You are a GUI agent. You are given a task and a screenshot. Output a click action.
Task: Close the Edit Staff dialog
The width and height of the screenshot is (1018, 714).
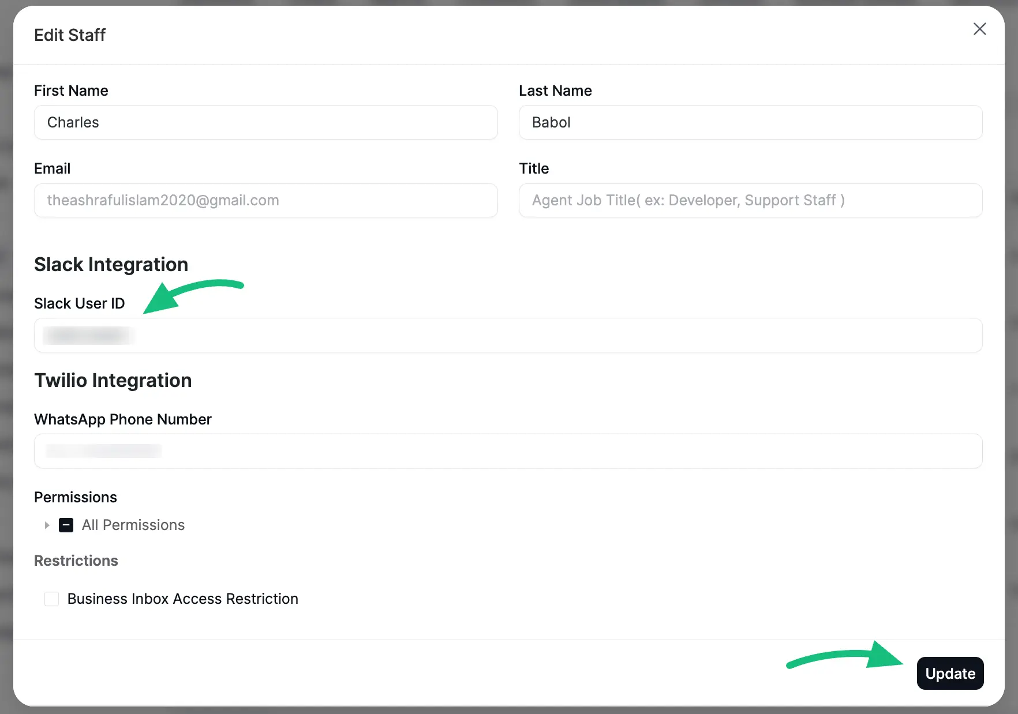click(979, 29)
